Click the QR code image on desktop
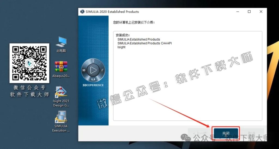Image resolution: width=279 pixels, height=149 pixels. (x=29, y=63)
